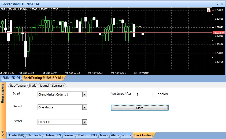
Task: Switch to the EUR/USD-D1 chart tab
Action: click(11, 78)
